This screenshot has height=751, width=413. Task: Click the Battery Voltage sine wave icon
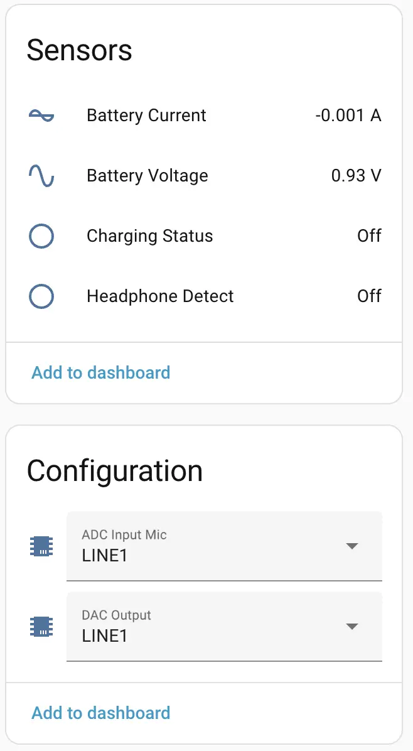click(x=41, y=176)
